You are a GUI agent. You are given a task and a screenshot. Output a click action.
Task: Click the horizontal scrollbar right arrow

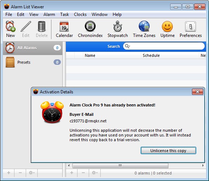(203, 165)
